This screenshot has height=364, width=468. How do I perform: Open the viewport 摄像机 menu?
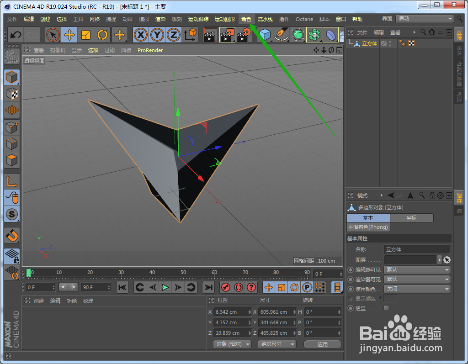coord(58,50)
